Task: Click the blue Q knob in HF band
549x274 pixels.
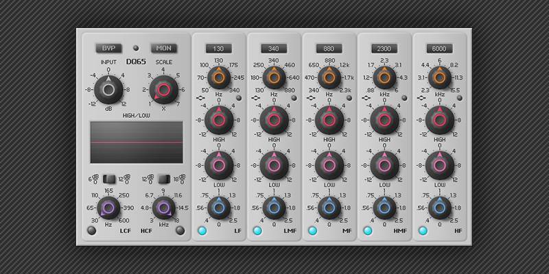Action: pos(440,208)
